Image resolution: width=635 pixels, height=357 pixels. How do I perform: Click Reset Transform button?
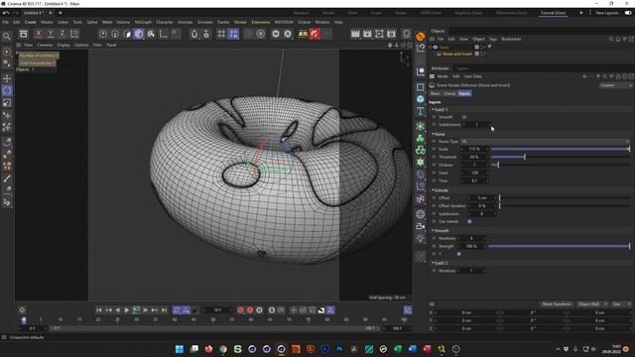(x=557, y=304)
